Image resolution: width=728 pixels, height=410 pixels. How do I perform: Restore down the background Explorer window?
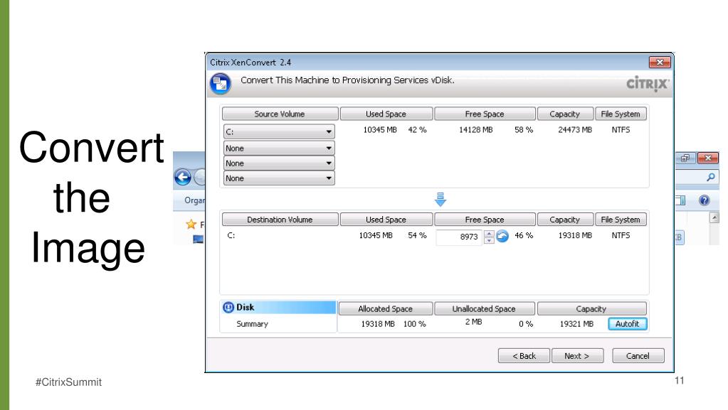tap(685, 158)
